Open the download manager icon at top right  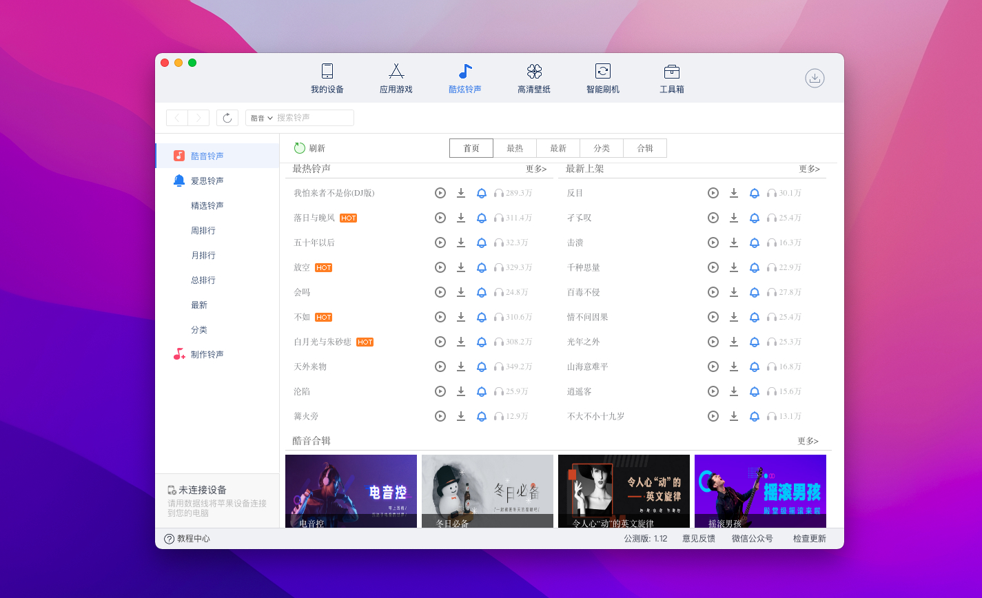815,78
